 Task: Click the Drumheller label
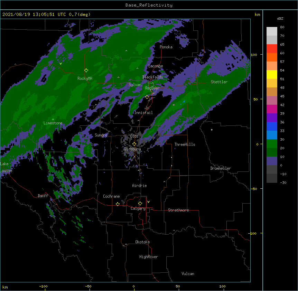pyautogui.click(x=221, y=168)
